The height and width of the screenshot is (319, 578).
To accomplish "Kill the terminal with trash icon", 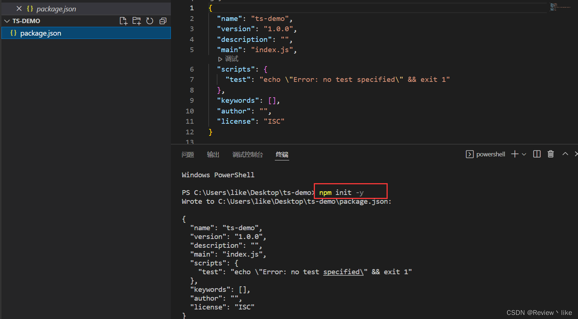I will pyautogui.click(x=550, y=154).
